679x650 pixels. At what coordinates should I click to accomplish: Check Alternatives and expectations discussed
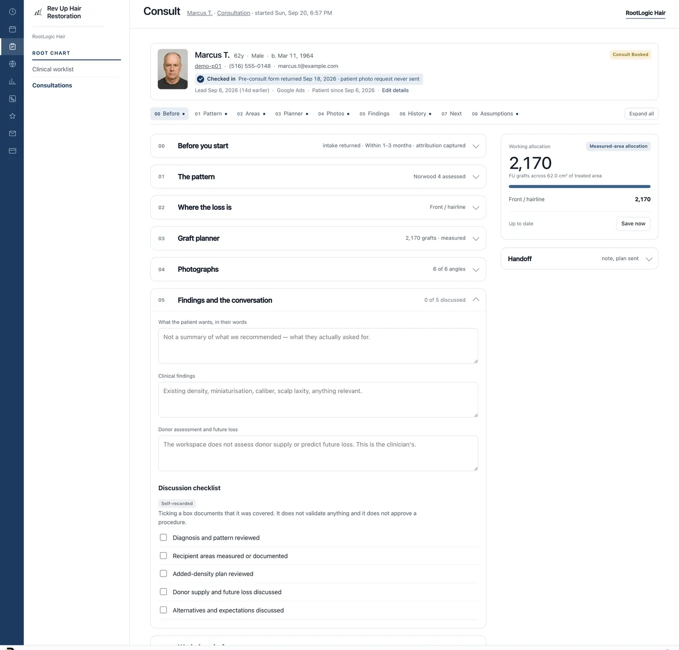[x=163, y=610]
